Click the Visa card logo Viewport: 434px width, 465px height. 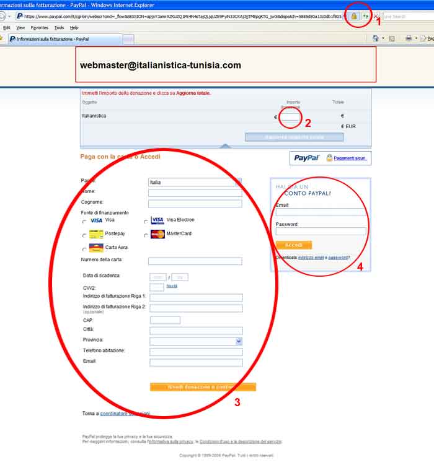(96, 220)
